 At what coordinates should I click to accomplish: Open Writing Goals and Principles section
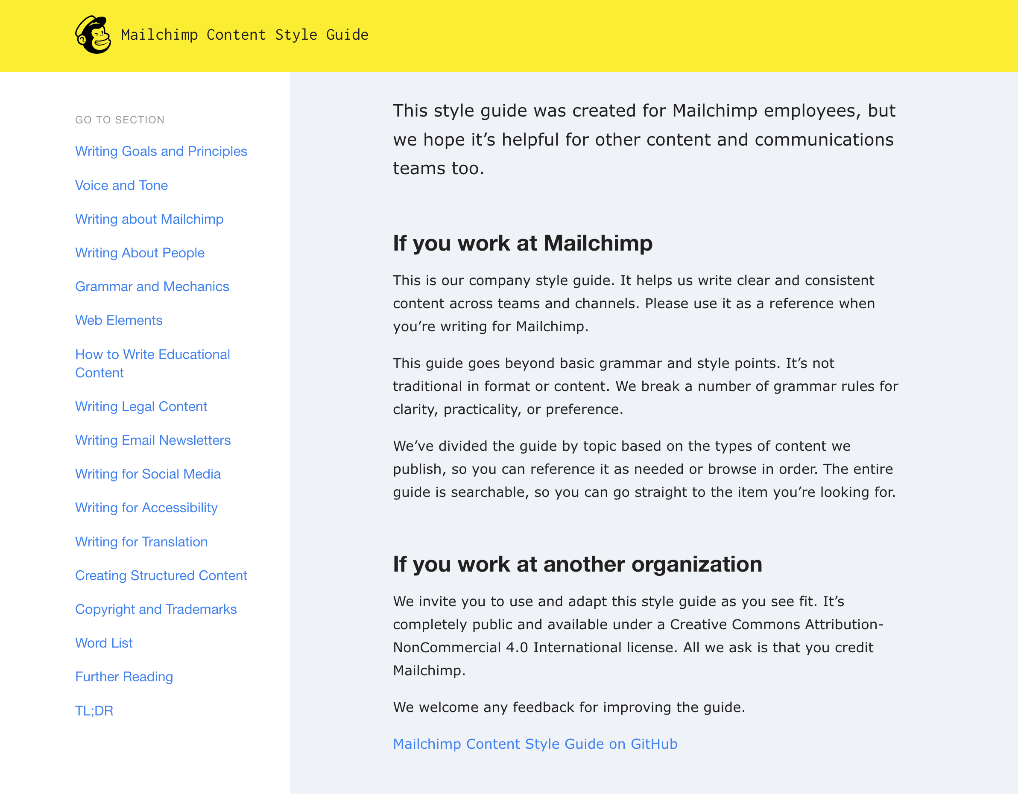click(x=161, y=151)
